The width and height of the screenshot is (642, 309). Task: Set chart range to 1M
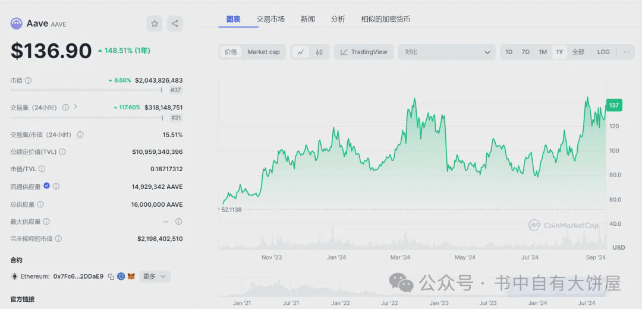(543, 52)
